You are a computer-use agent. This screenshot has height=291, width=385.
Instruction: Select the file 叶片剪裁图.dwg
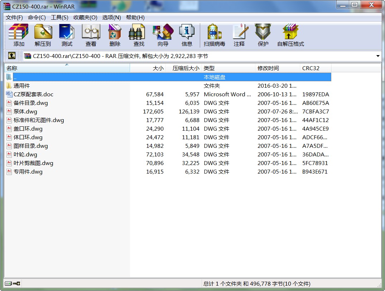[x=33, y=163]
